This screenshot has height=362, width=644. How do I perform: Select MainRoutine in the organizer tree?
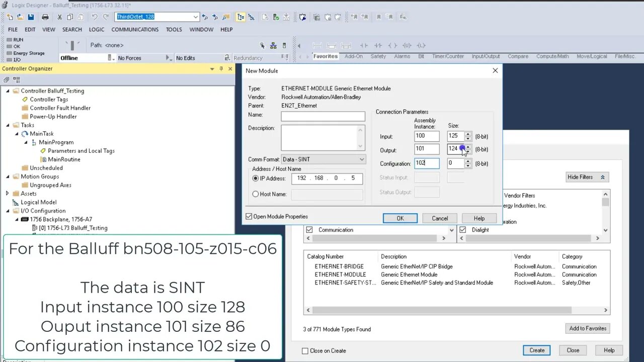[x=64, y=159]
